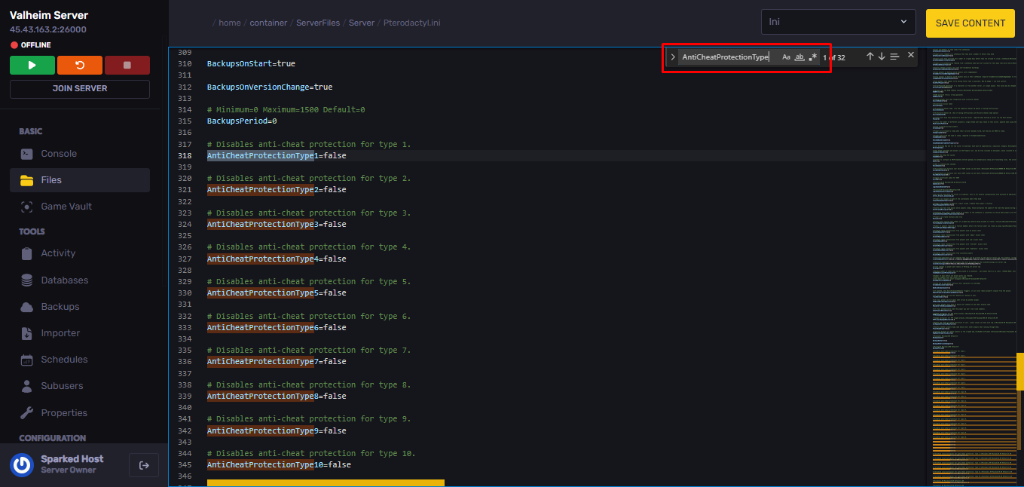This screenshot has height=487, width=1024.
Task: Start the server with the green play button
Action: 32,66
